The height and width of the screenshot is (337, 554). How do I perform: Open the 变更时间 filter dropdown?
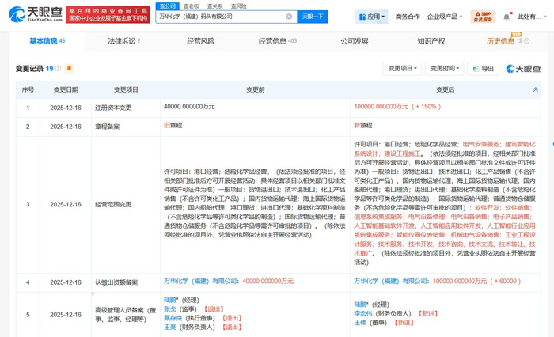coord(446,69)
